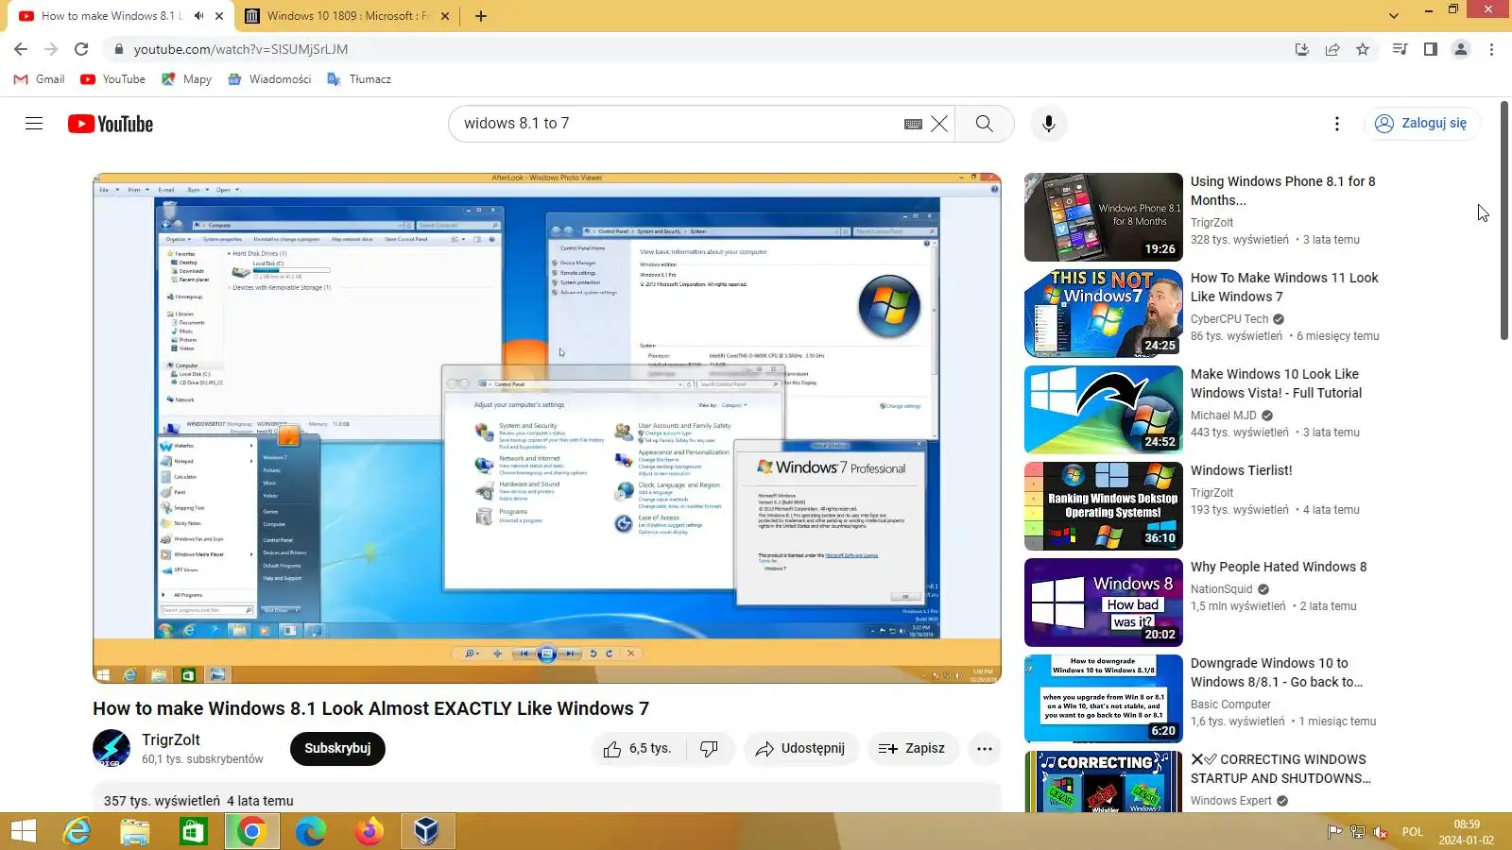Image resolution: width=1512 pixels, height=850 pixels.
Task: Subscribe via the Subskrybuj button
Action: [x=337, y=749]
